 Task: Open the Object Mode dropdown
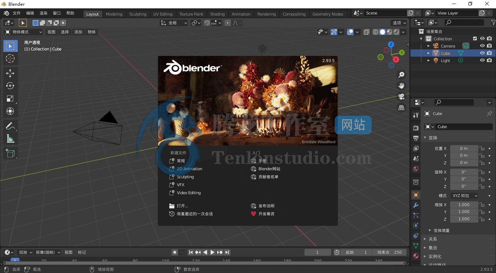coord(24,32)
